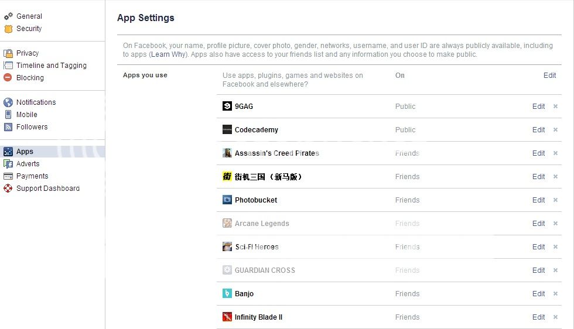Remove the 9GAG app with X
This screenshot has width=574, height=329.
(555, 106)
